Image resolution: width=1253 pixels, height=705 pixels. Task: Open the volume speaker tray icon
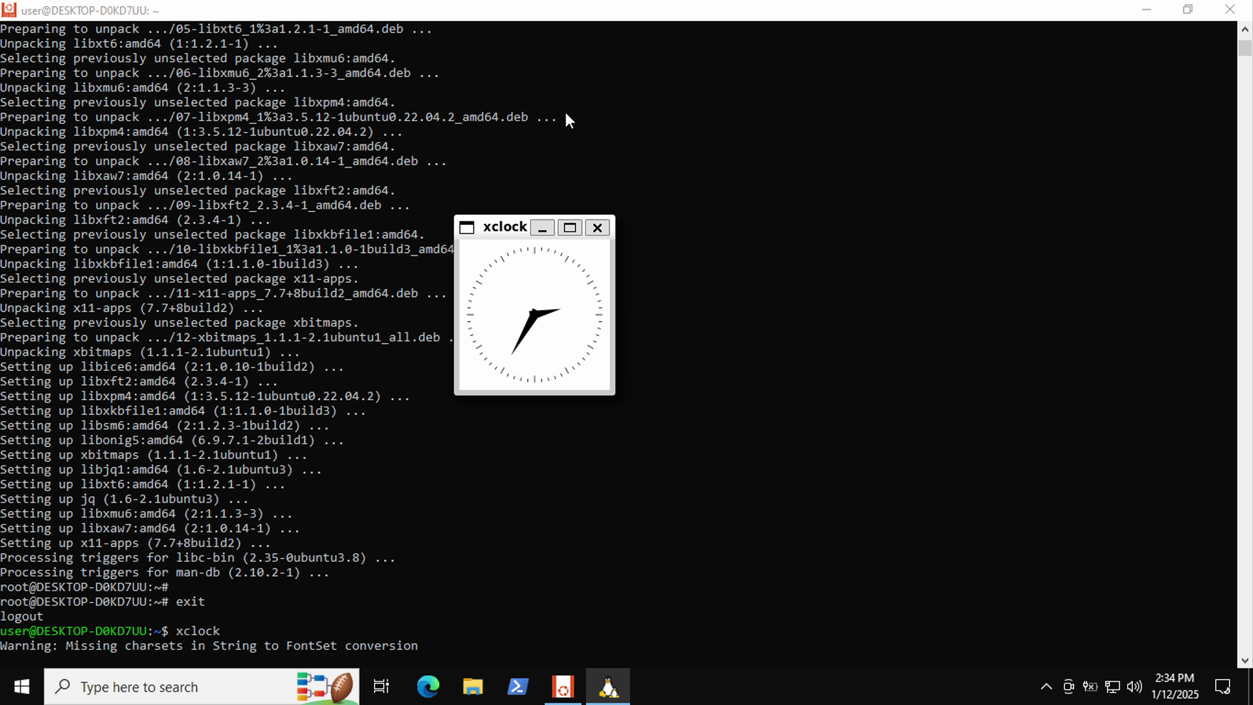pos(1134,687)
